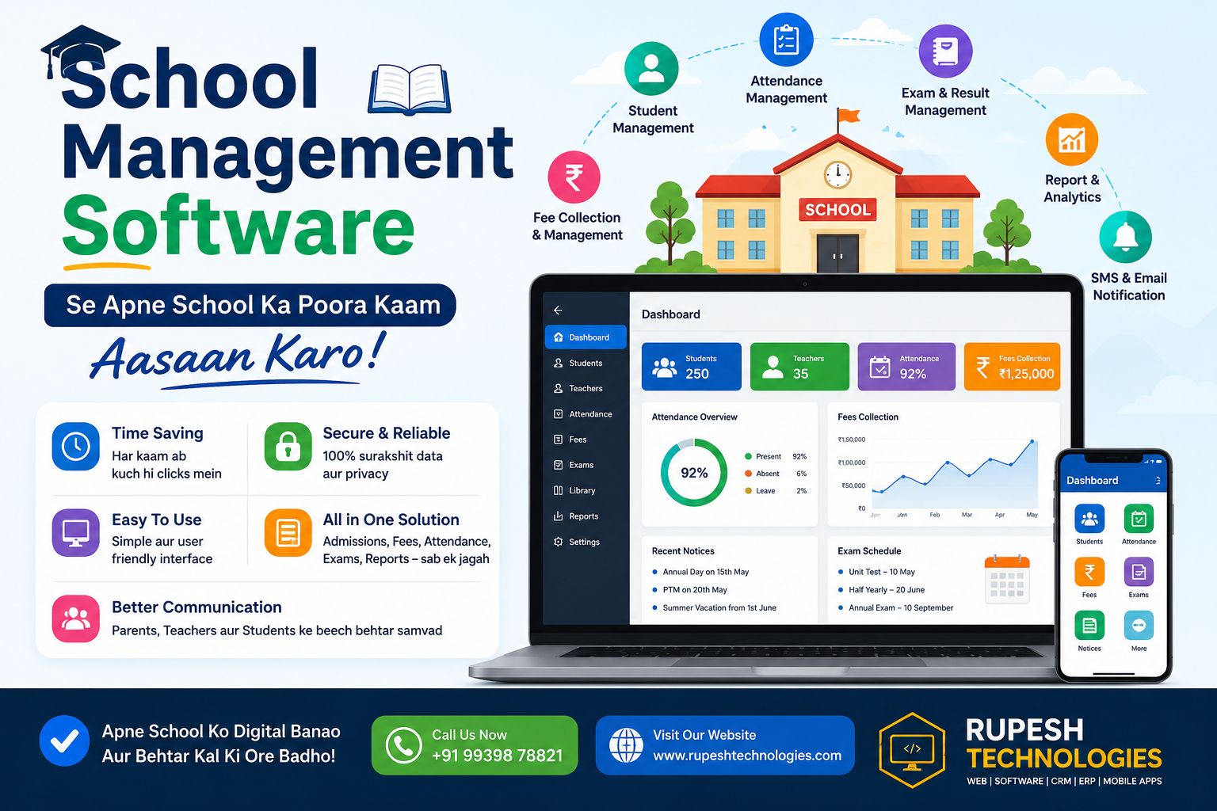Click the Call Us Now green button

[x=475, y=745]
